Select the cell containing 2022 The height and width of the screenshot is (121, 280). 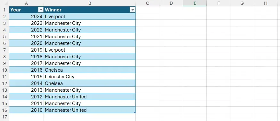pos(27,30)
